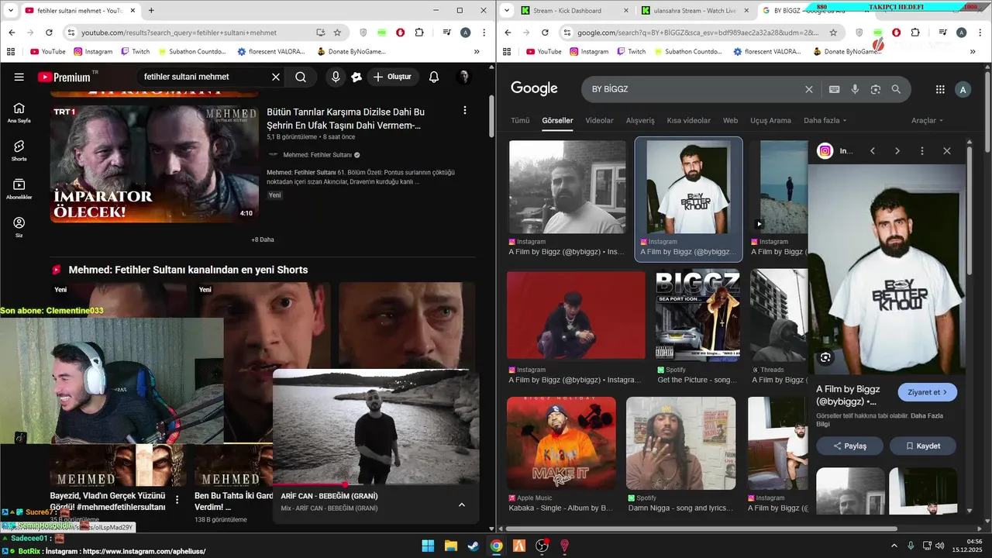Open the Google apps grid

click(940, 89)
